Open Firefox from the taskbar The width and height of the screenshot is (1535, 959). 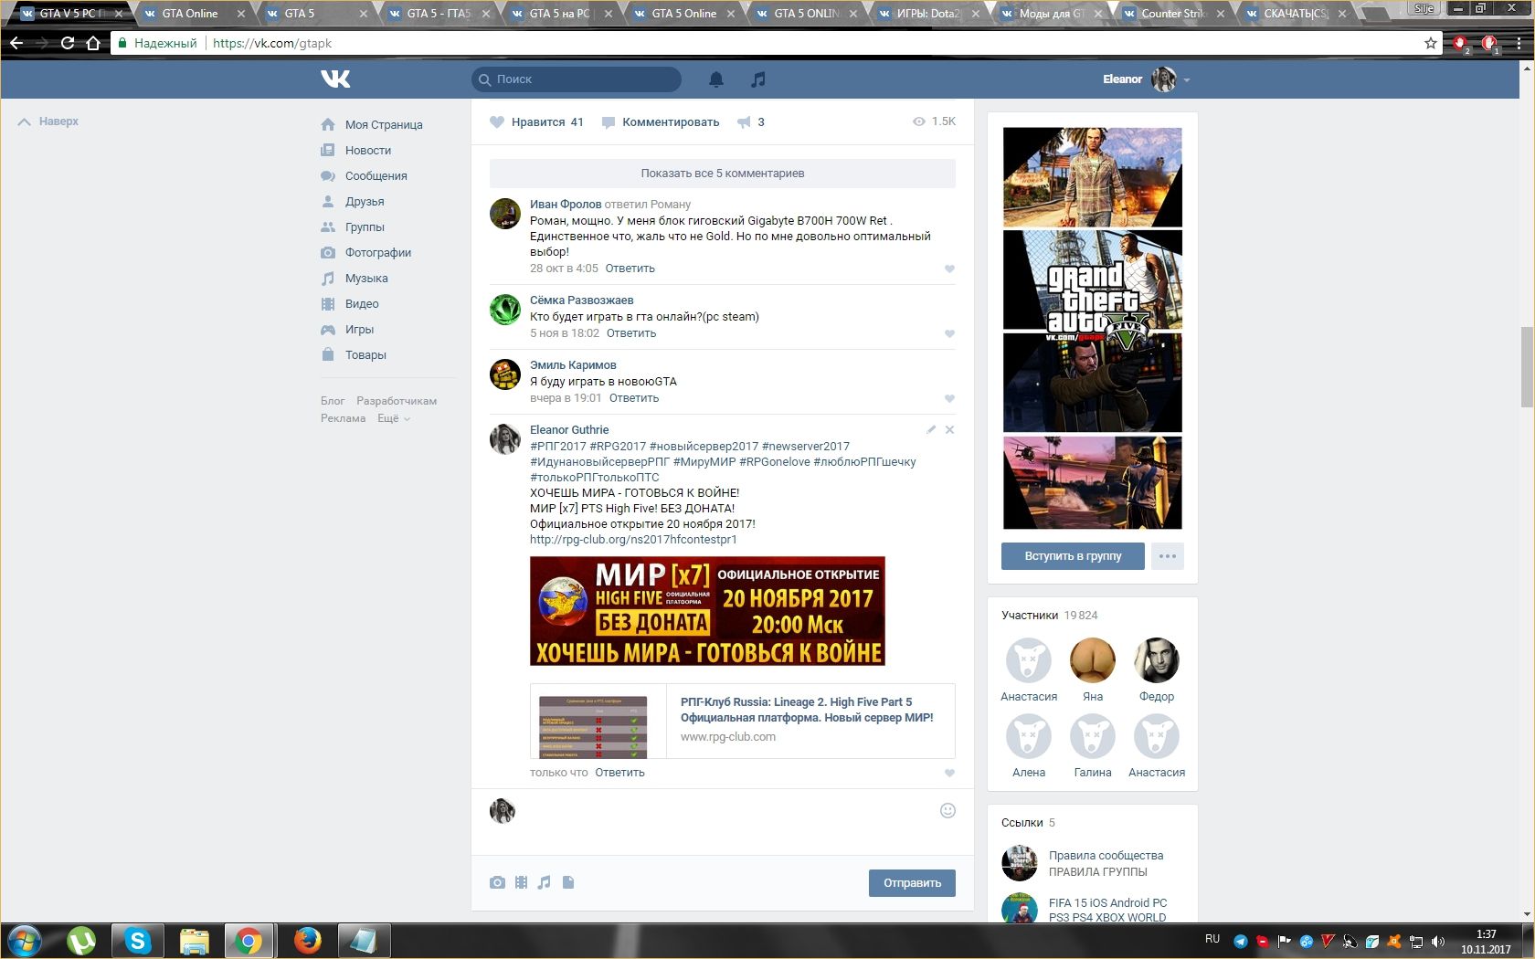[308, 940]
